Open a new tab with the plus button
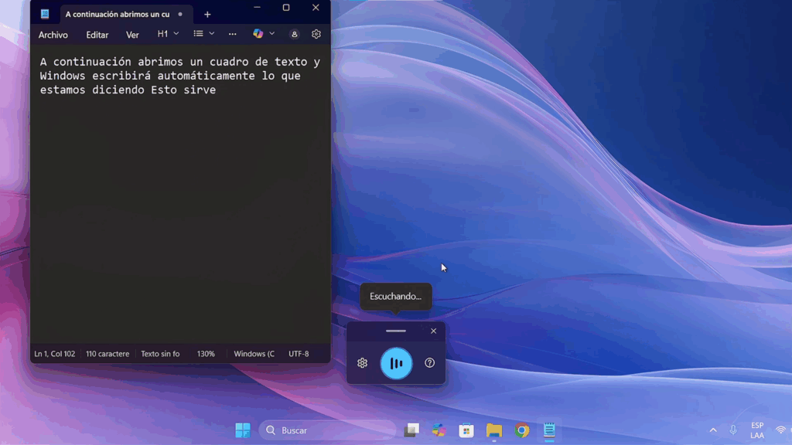 click(x=207, y=13)
